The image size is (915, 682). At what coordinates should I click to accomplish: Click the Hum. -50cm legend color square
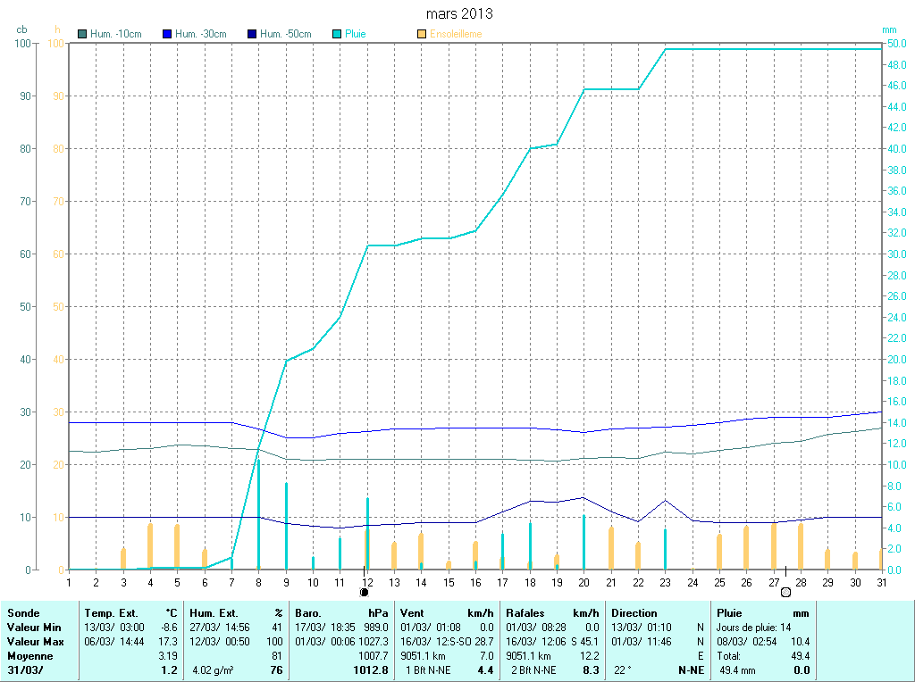tap(252, 35)
